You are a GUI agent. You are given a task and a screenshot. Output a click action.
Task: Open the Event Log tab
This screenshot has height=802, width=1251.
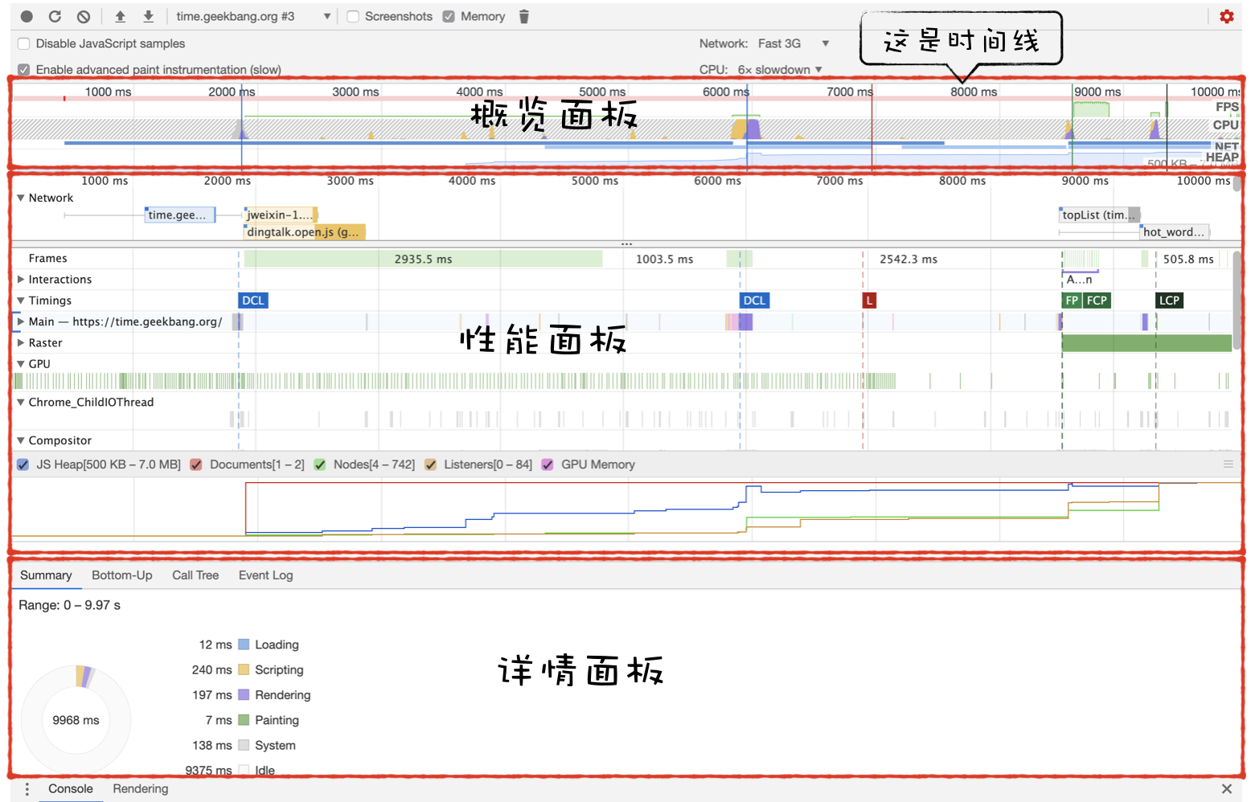[265, 575]
